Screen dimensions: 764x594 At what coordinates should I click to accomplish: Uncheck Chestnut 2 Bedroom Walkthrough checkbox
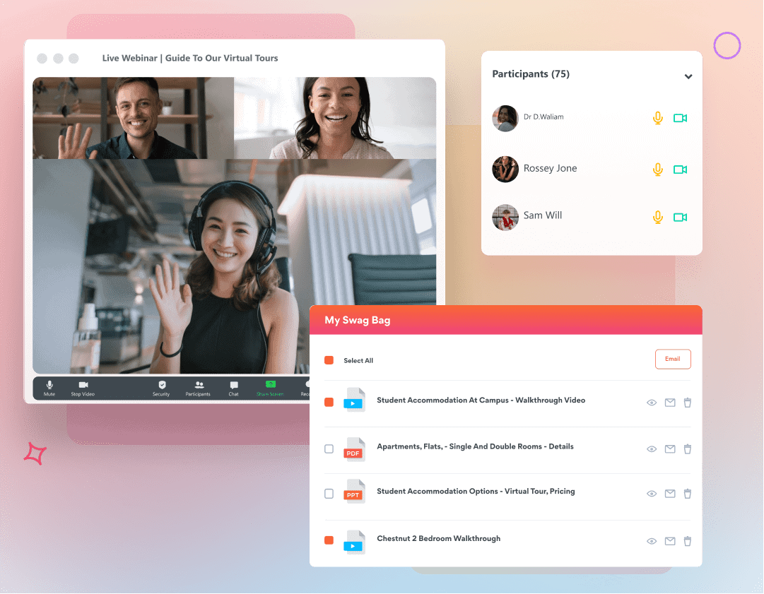pos(329,540)
